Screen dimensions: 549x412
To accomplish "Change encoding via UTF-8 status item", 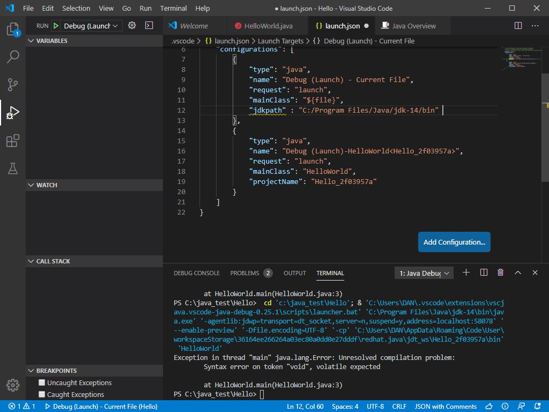I will click(x=375, y=407).
